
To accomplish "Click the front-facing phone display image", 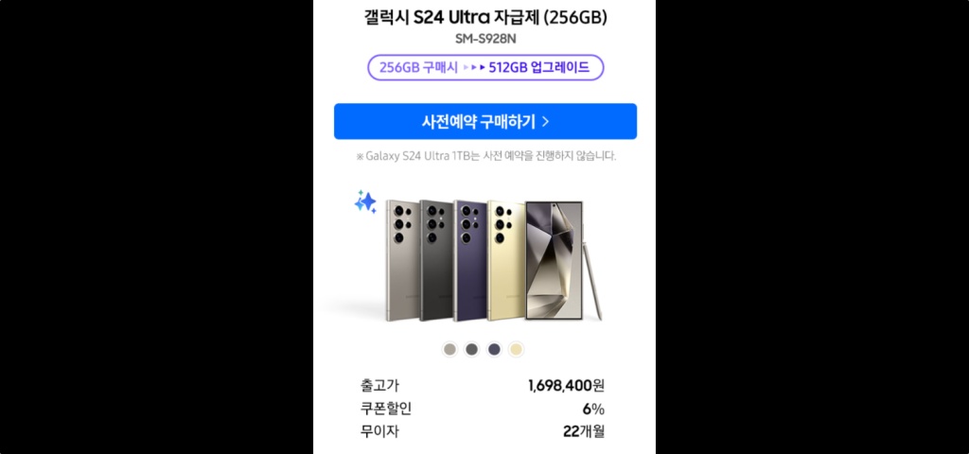I will pyautogui.click(x=554, y=260).
